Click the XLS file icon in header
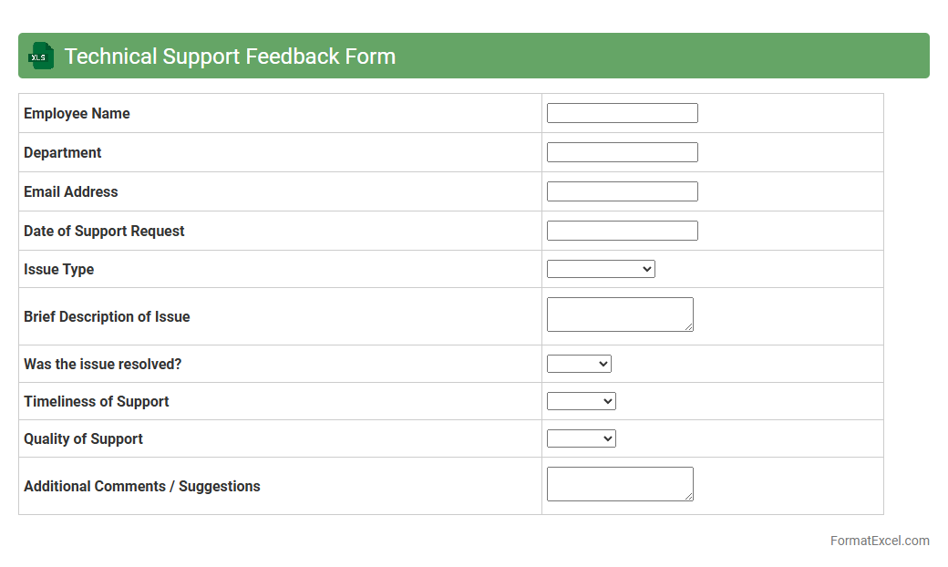948x567 pixels. point(41,57)
